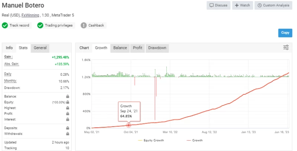The image size is (297, 151).
Task: Click the lock icon beside Withdrawals
Action: point(68,134)
